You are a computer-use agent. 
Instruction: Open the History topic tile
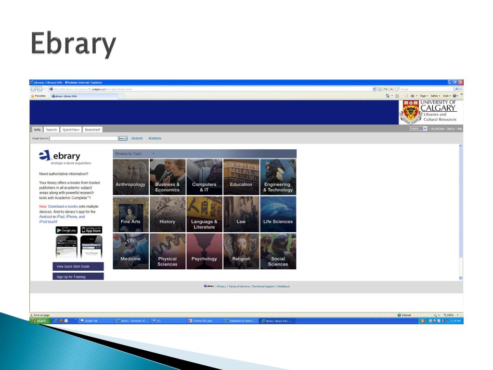tap(168, 214)
